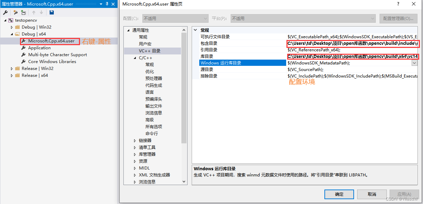Click the property tree vertical scrollbar
This screenshot has width=423, height=204.
coord(184,88)
